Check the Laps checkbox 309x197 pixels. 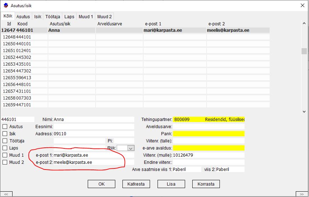[x=5, y=148]
